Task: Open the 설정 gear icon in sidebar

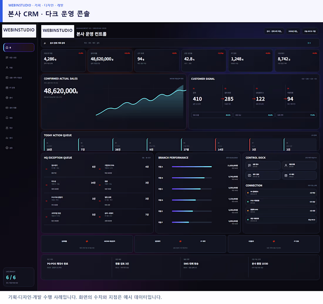Action: 7,148
